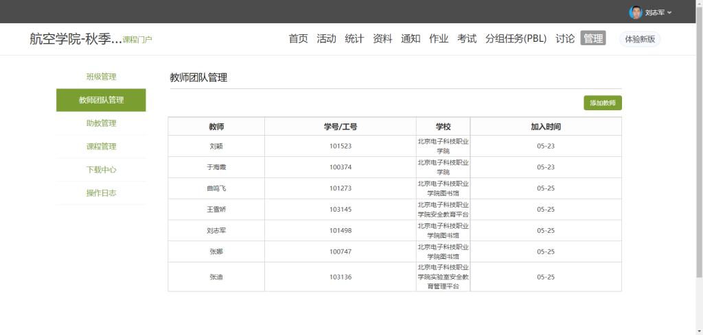Select the 作业 navigation item
The height and width of the screenshot is (335, 703).
[x=439, y=39]
